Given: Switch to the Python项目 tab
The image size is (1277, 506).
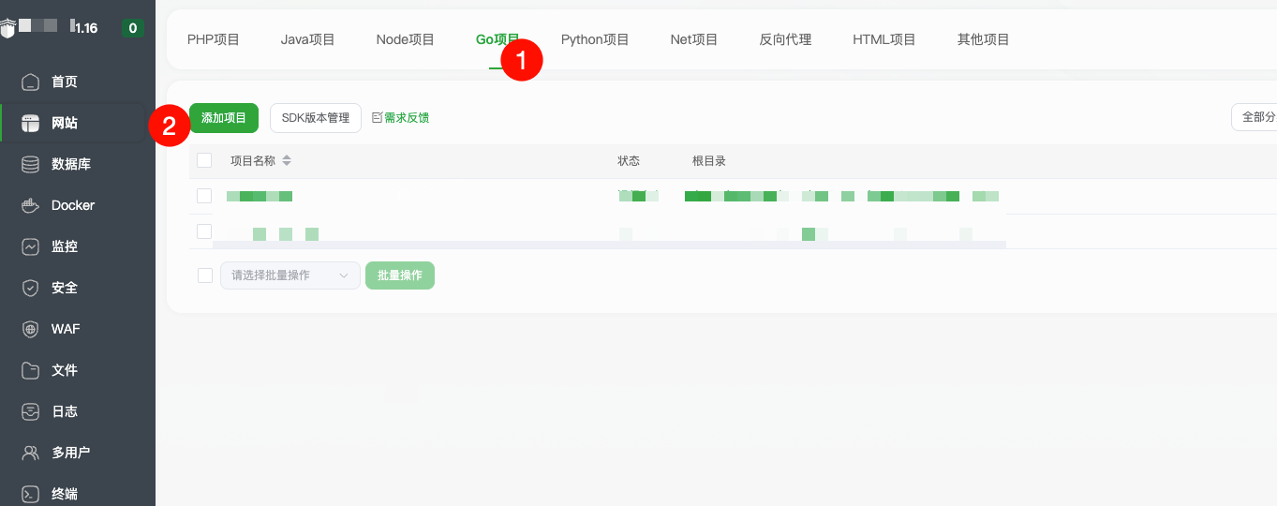Looking at the screenshot, I should coord(595,39).
